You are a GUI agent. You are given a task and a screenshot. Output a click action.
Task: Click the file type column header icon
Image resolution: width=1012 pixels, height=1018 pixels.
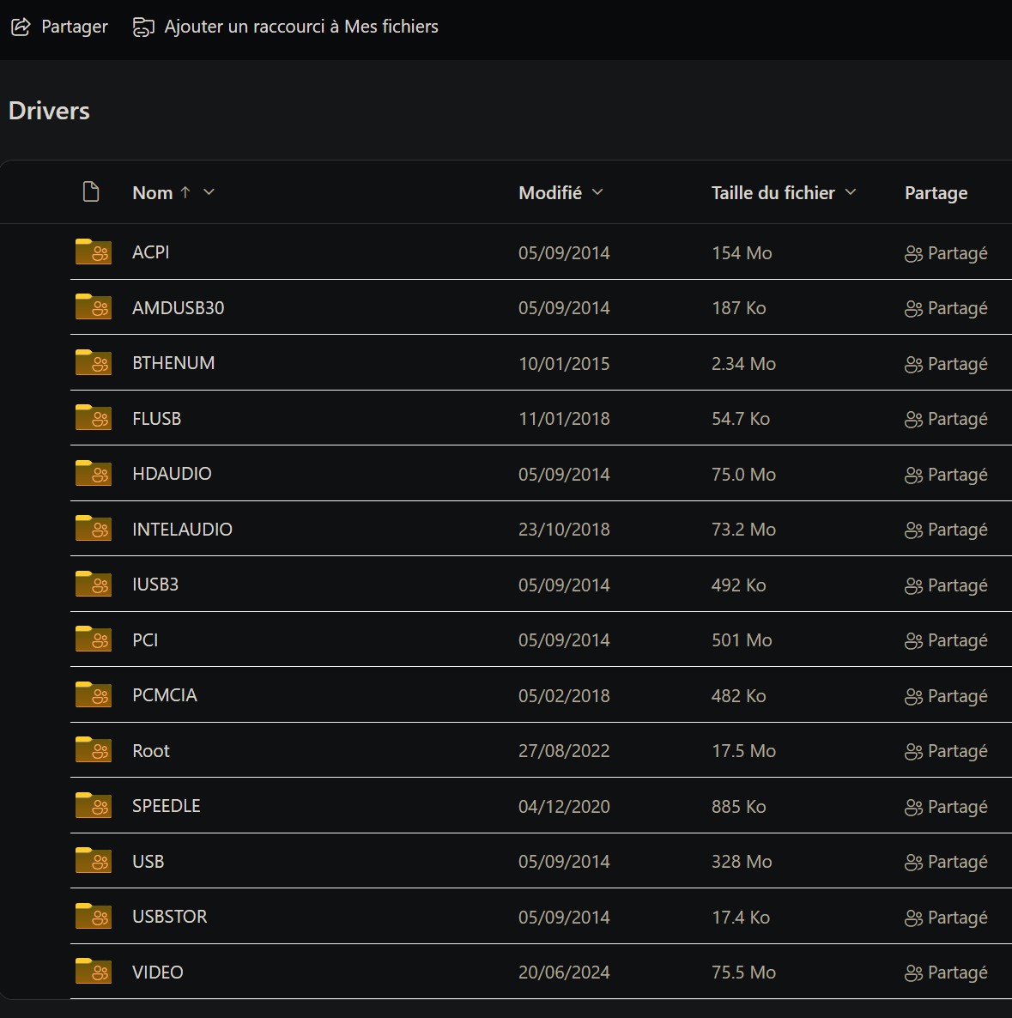91,192
